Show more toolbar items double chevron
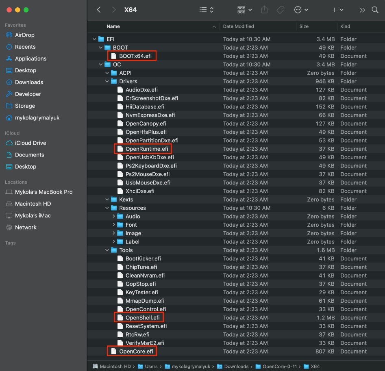 (x=362, y=10)
